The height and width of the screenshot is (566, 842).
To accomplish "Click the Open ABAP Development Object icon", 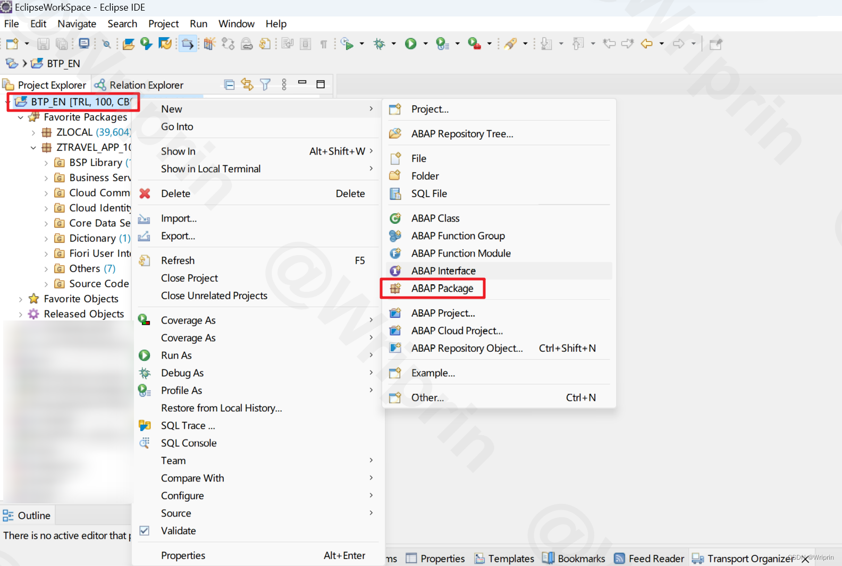I will (x=129, y=44).
